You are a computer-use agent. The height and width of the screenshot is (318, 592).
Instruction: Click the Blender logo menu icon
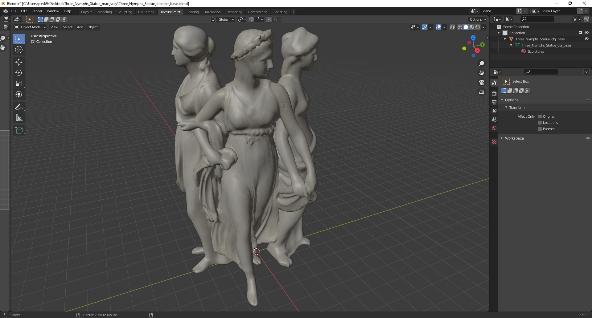pos(5,11)
